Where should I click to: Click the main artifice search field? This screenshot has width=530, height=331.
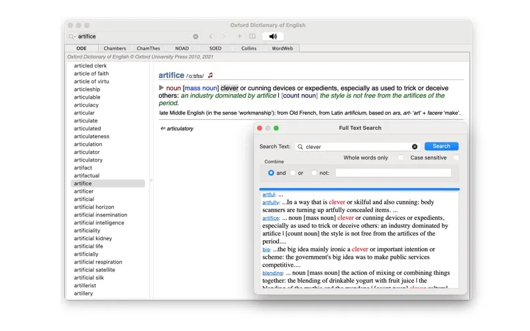[x=134, y=36]
